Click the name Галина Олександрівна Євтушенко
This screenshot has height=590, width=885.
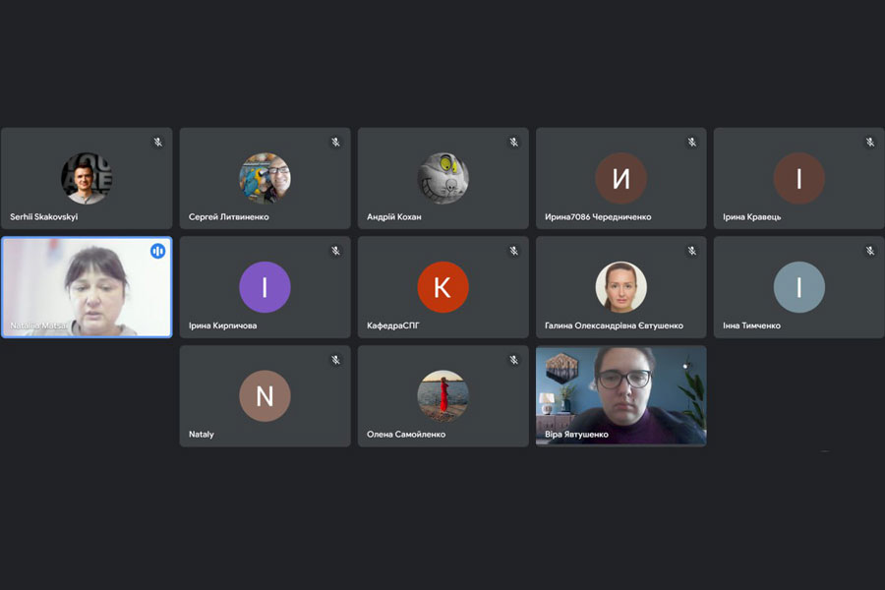pyautogui.click(x=614, y=325)
